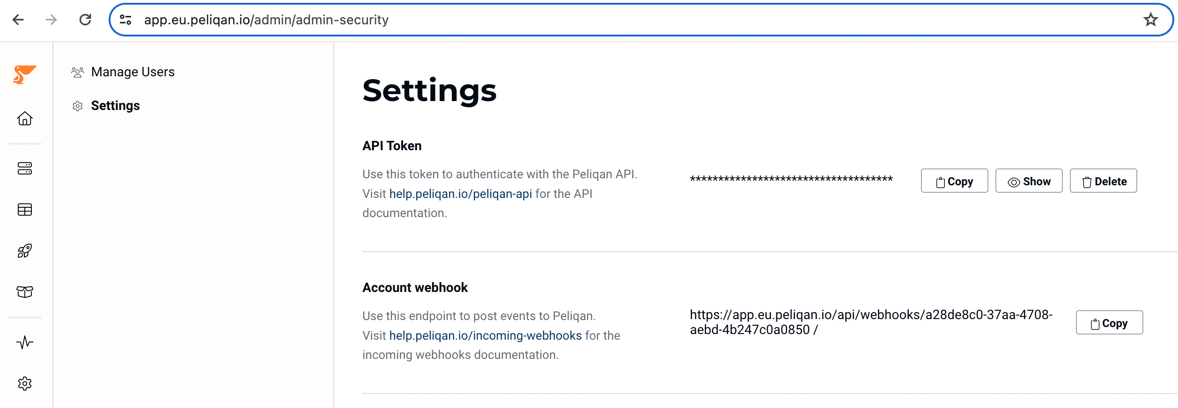Open the site information icon in the address bar
This screenshot has width=1178, height=408.
[125, 20]
